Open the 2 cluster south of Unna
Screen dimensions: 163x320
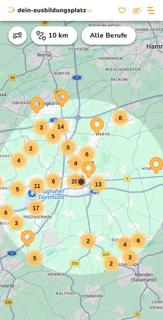point(88,241)
